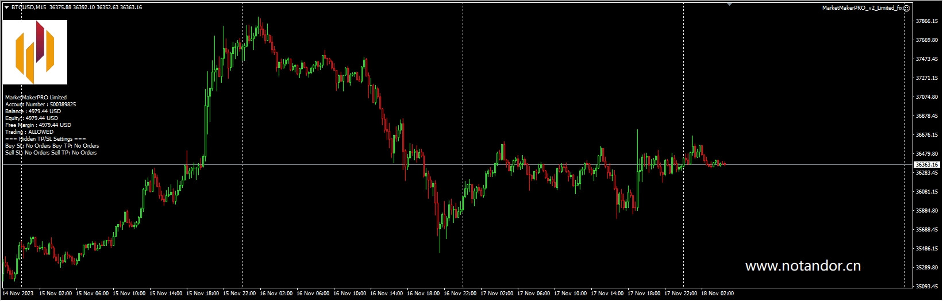Click the 16 Nov 14:00 time axis label
This screenshot has width=943, height=301.
(x=387, y=294)
